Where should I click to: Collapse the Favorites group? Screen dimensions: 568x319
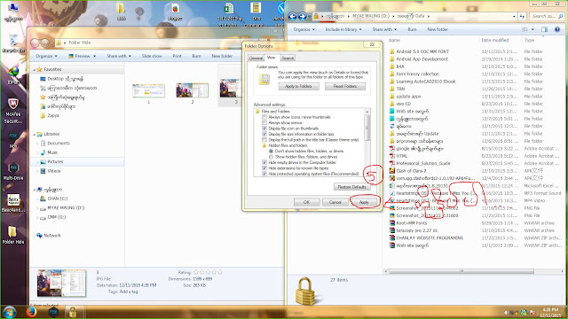pyautogui.click(x=35, y=69)
